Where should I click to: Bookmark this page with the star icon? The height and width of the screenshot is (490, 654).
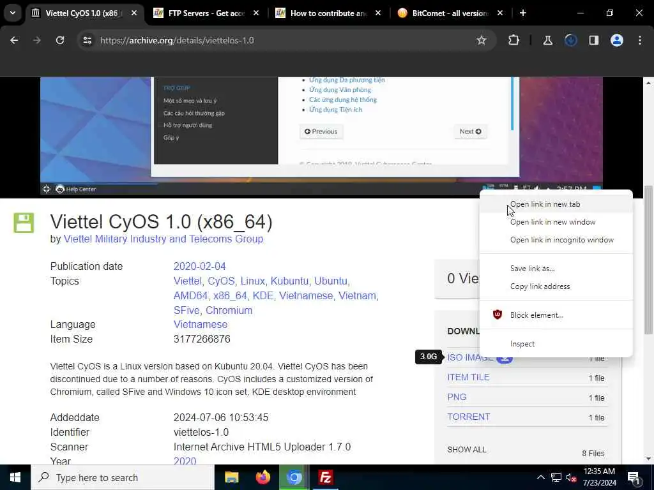[482, 40]
